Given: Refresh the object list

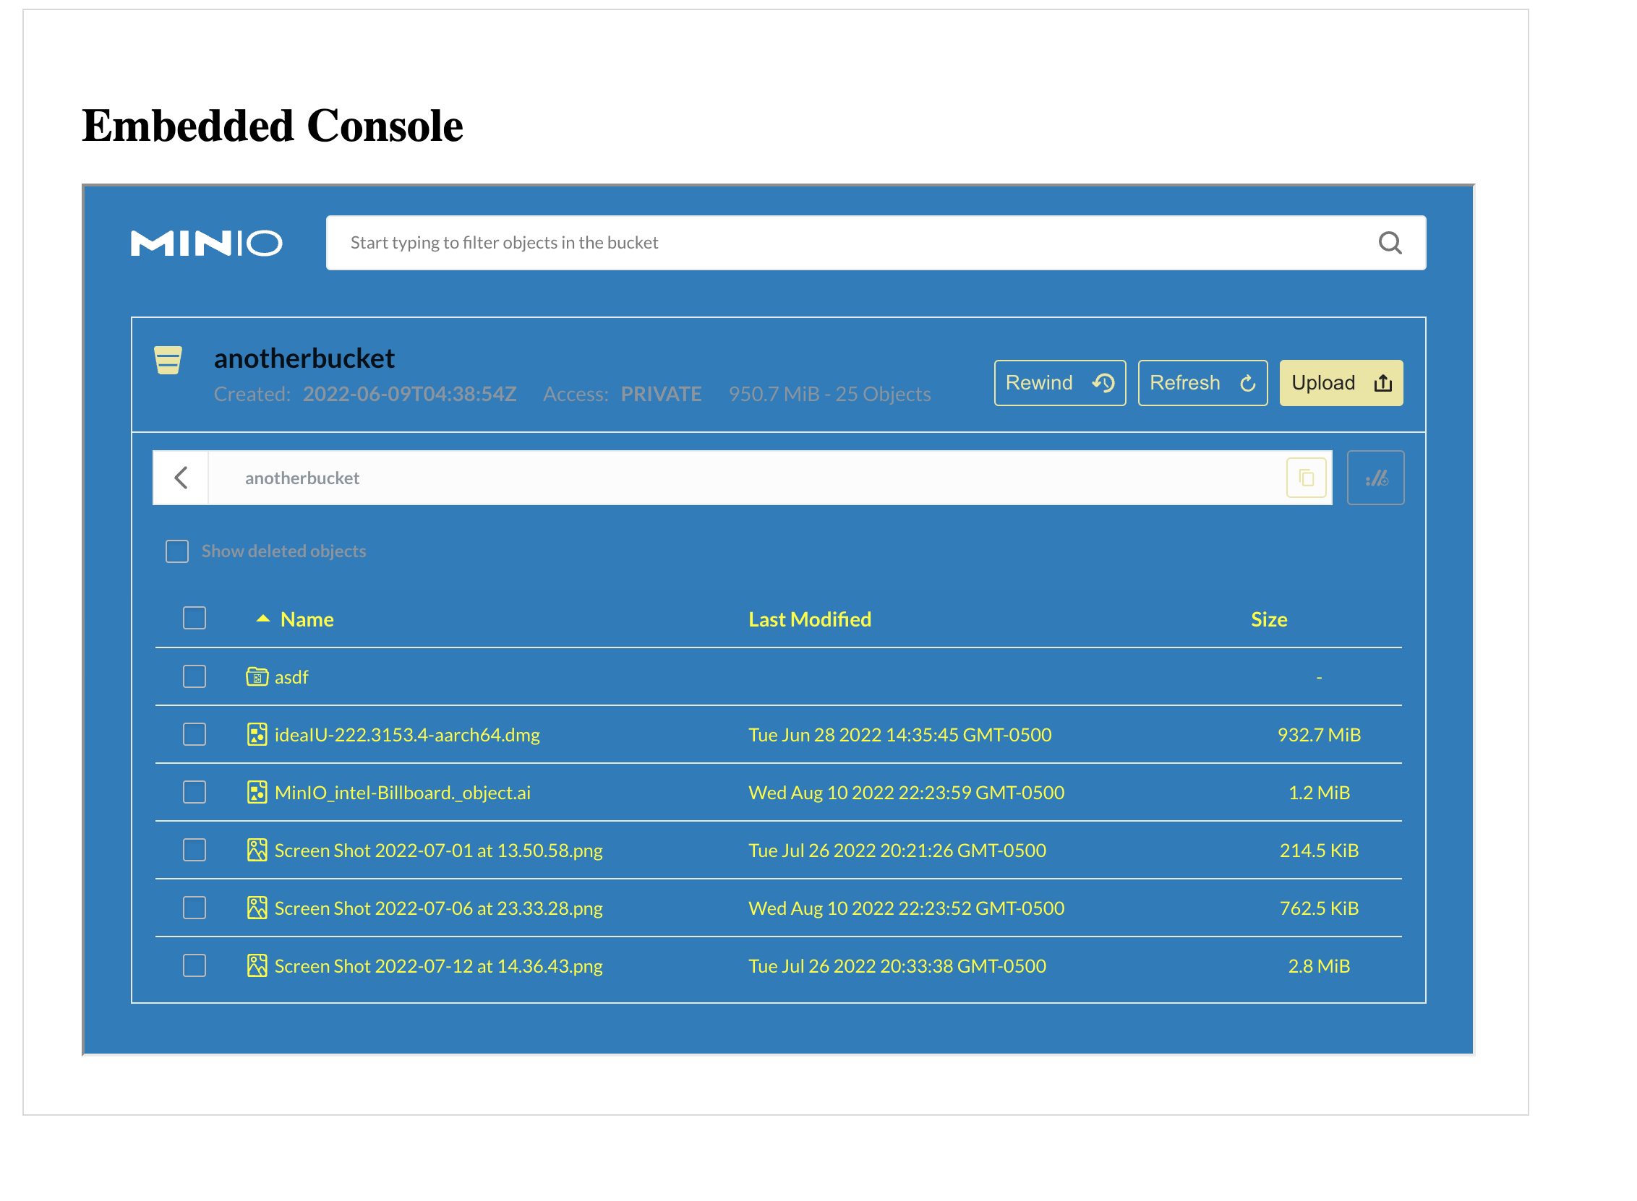Looking at the screenshot, I should pos(1202,383).
